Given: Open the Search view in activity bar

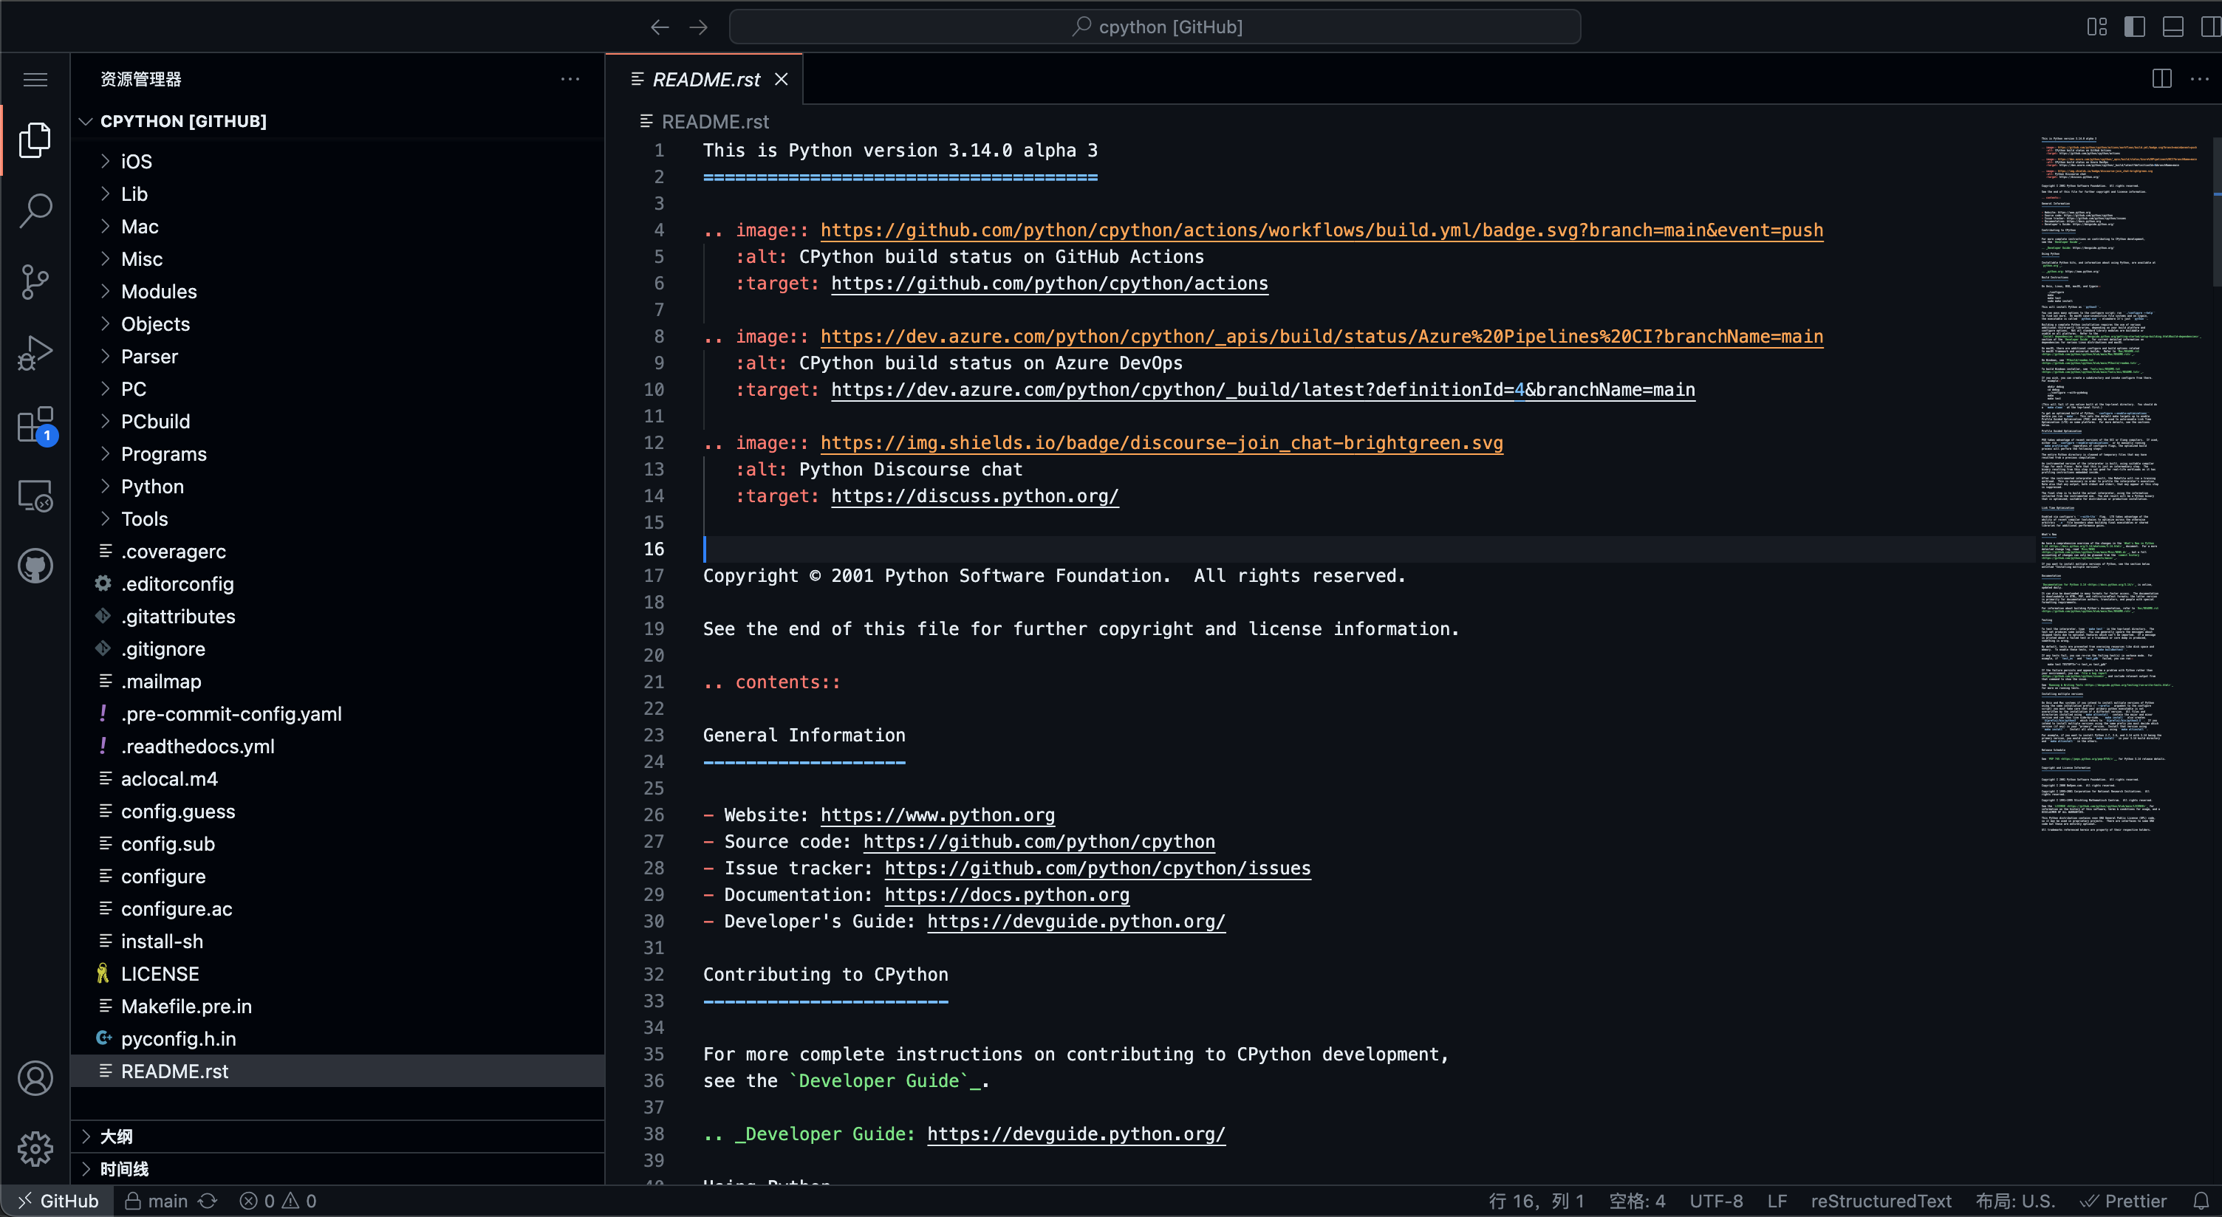Looking at the screenshot, I should click(x=35, y=210).
